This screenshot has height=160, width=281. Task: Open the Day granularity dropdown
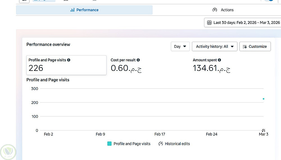(x=180, y=46)
